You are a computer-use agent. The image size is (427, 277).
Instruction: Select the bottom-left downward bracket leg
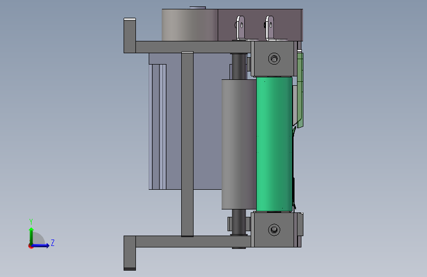[130, 253]
